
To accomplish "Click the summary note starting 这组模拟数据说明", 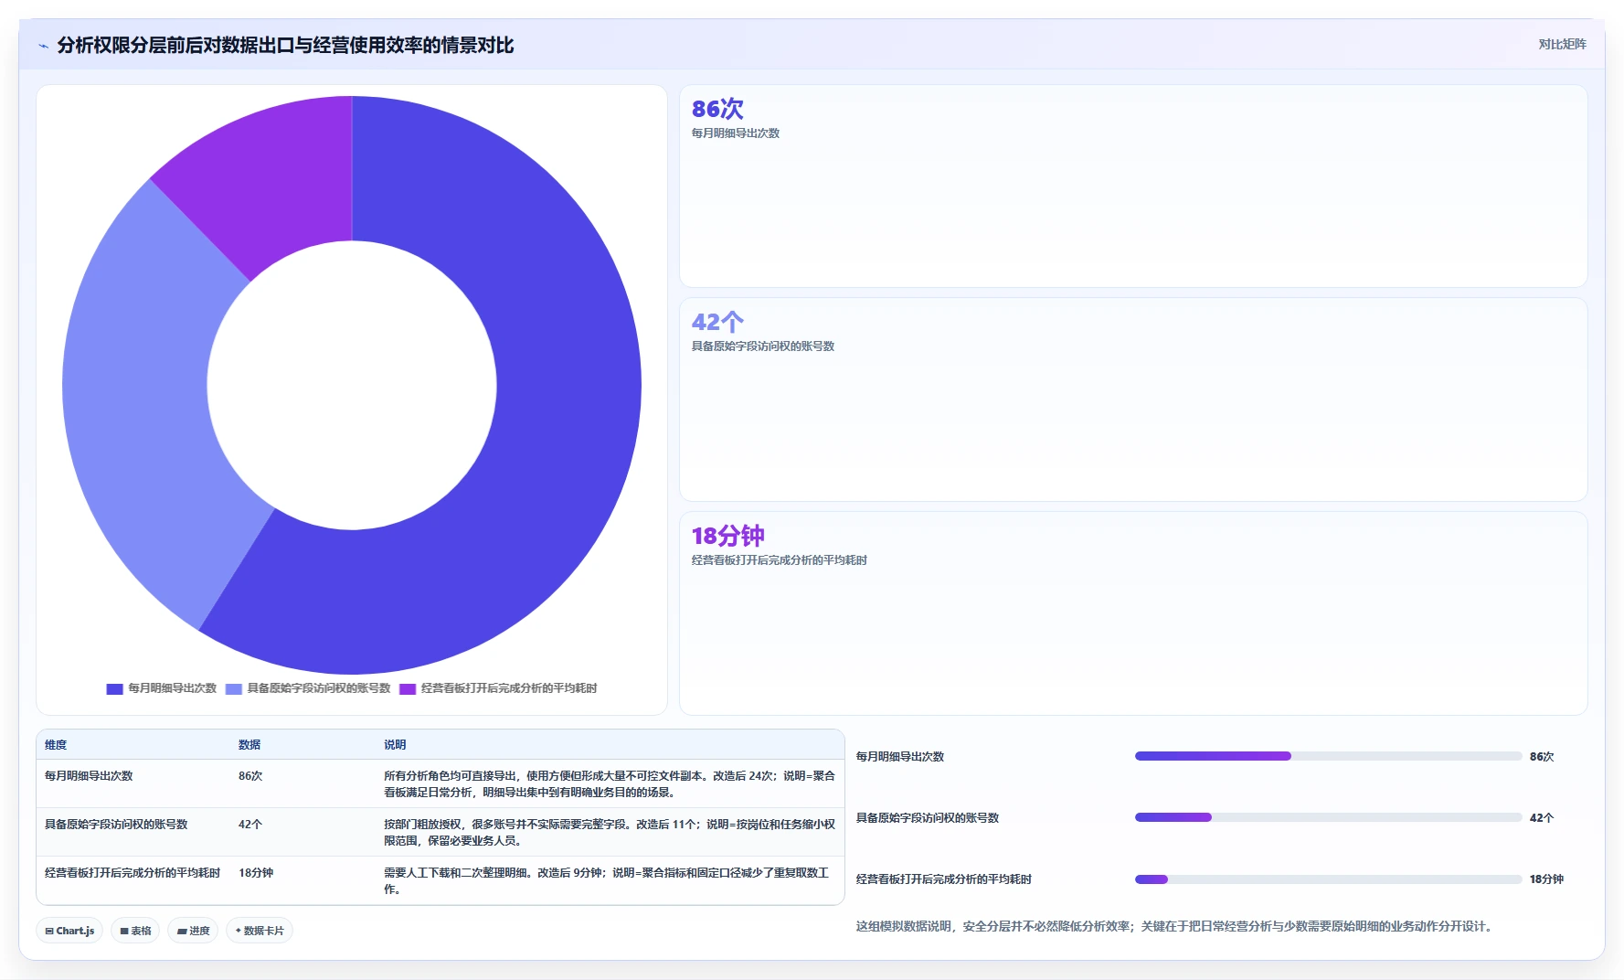I will tap(1176, 926).
